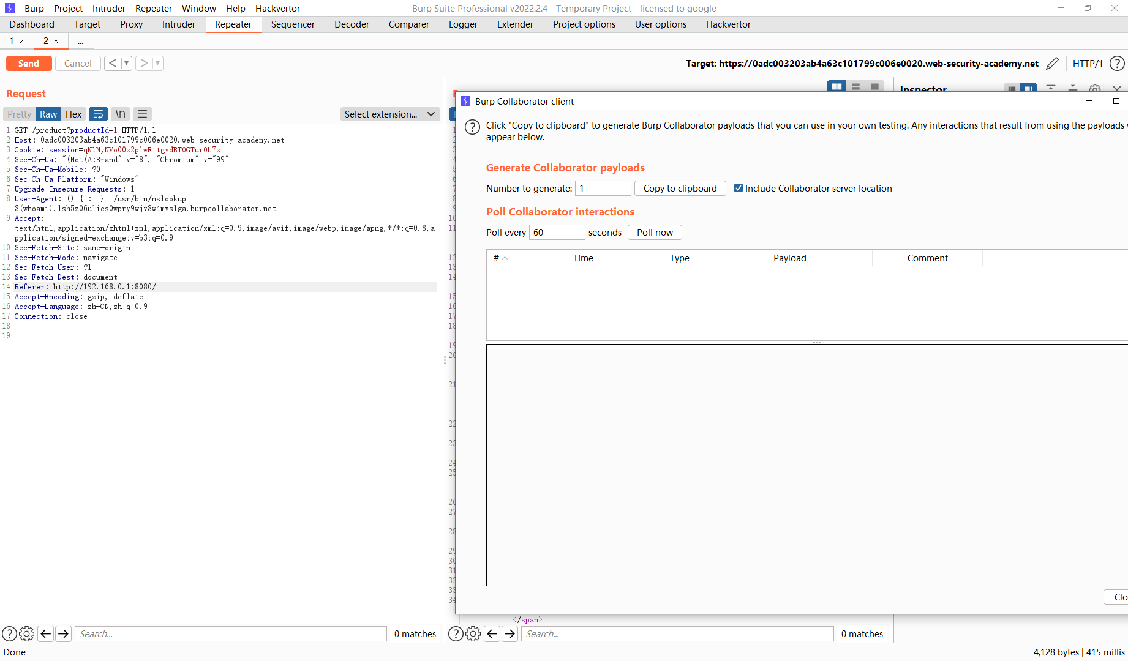Click the Cookie session header line
The height and width of the screenshot is (661, 1128).
point(117,150)
